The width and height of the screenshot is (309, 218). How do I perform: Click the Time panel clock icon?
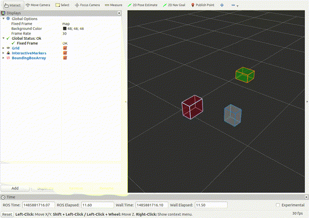(x=3, y=197)
